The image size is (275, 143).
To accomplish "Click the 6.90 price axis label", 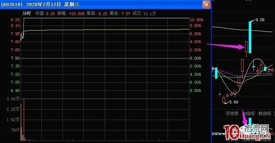I will coord(15,91).
